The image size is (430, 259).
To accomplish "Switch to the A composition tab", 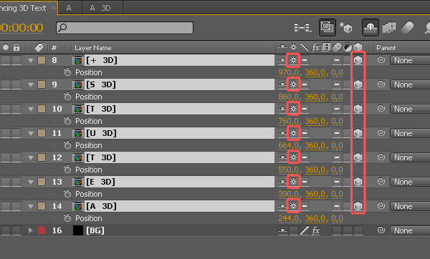I will (x=69, y=8).
